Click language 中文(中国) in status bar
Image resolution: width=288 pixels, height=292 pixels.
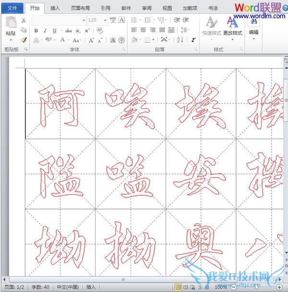(68, 287)
